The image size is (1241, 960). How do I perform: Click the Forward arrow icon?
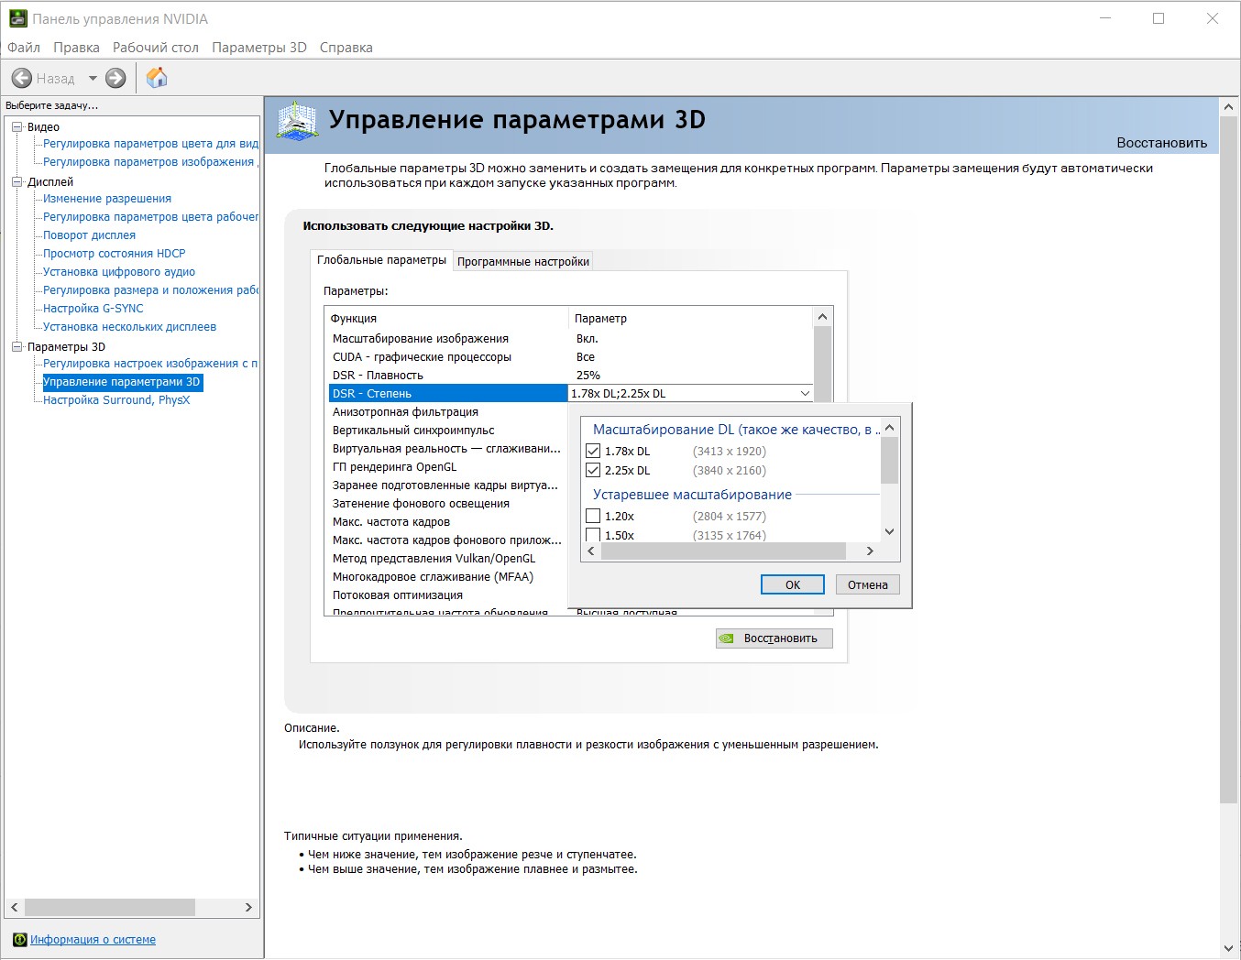point(115,79)
